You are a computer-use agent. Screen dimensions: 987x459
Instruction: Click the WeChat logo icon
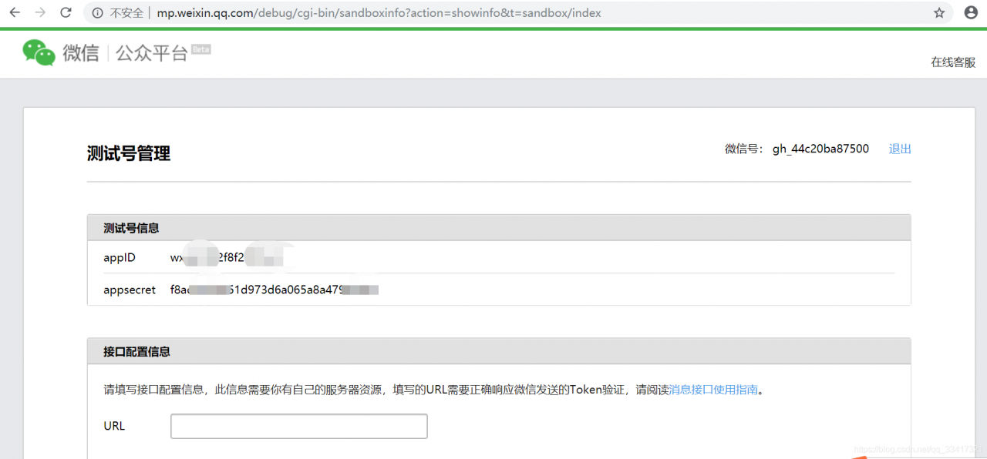pyautogui.click(x=39, y=52)
